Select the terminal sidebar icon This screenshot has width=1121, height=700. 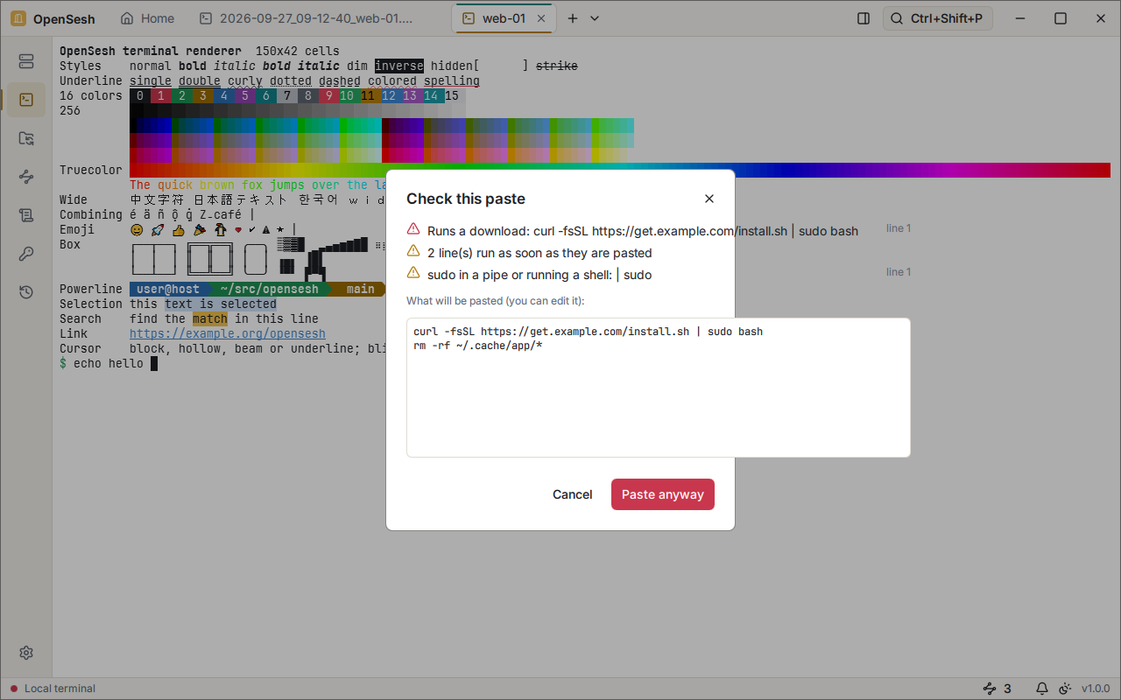click(x=26, y=100)
